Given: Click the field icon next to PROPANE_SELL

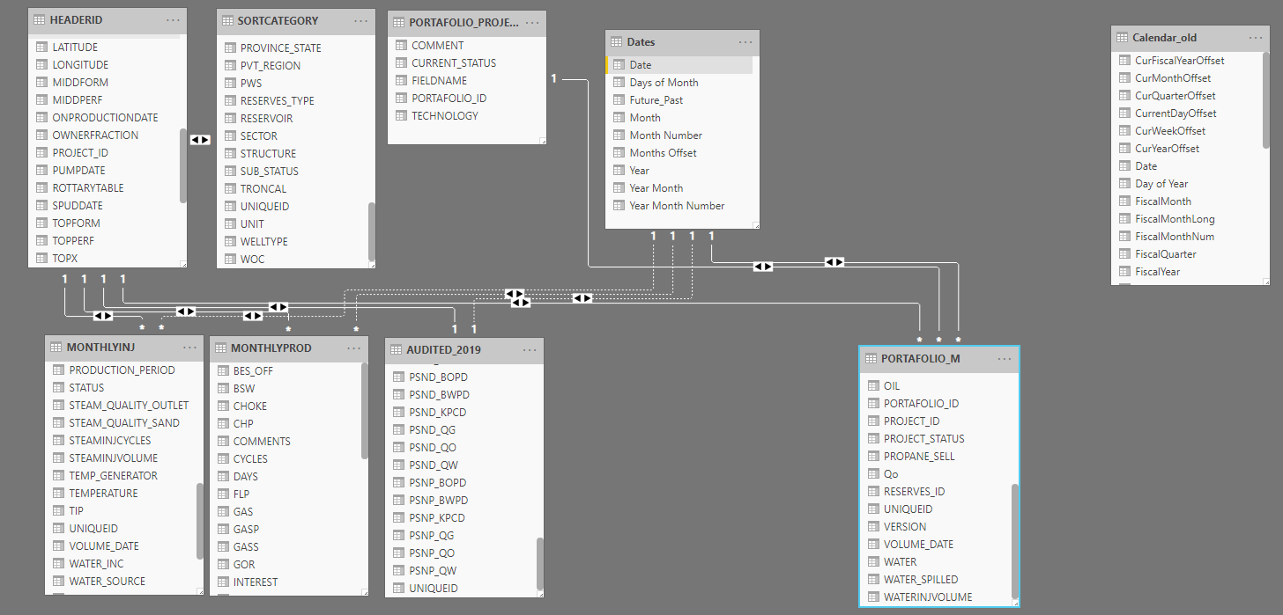Looking at the screenshot, I should [x=873, y=456].
